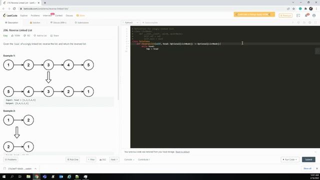
Task: Click the browser reload icon
Action: click(14, 8)
